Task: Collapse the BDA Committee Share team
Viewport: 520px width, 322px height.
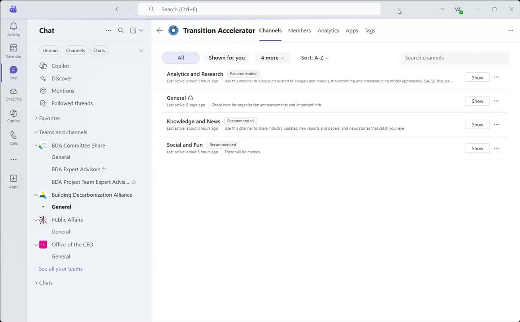Action: 36,146
